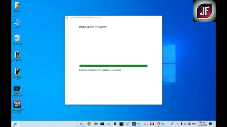Select the This PC desktop icon
The height and width of the screenshot is (127, 227).
(x=17, y=23)
